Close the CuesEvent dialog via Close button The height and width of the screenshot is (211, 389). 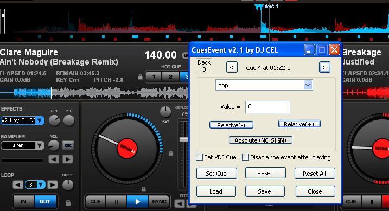click(315, 191)
